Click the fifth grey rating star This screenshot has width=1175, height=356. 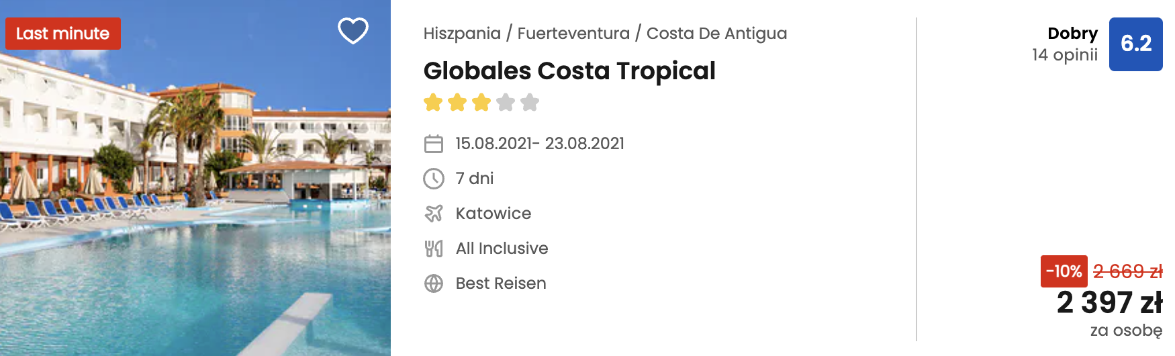(x=530, y=102)
